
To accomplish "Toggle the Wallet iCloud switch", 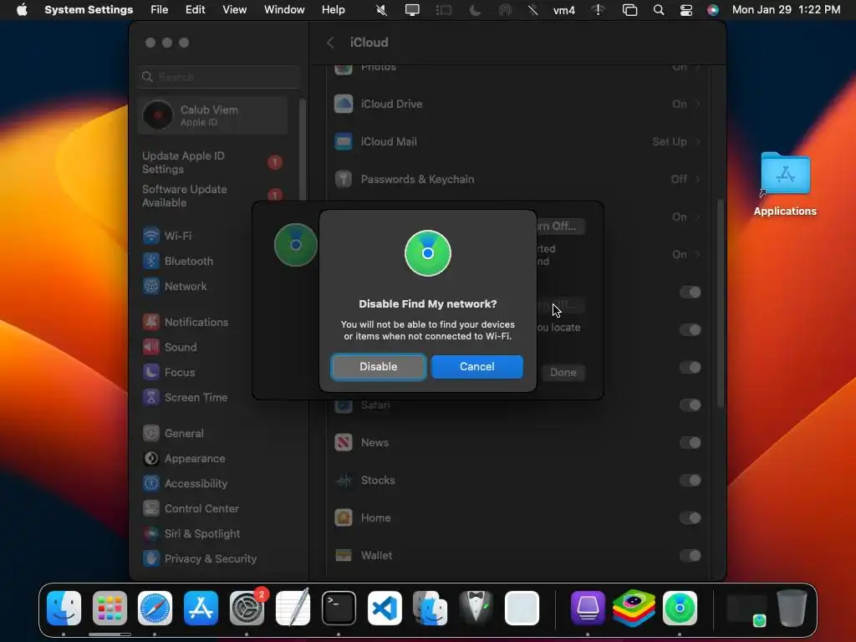I will point(690,556).
